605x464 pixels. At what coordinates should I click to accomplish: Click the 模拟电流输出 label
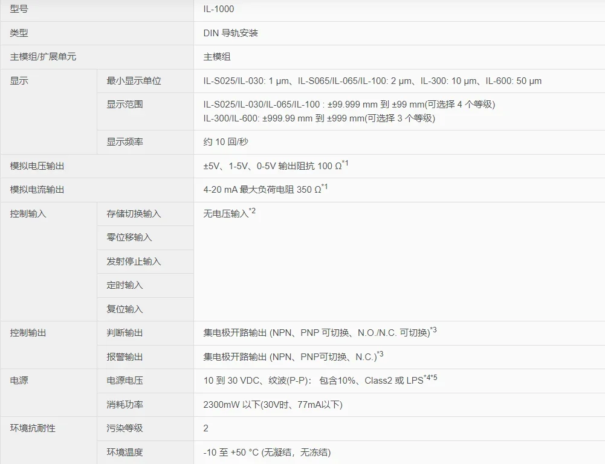click(x=37, y=189)
